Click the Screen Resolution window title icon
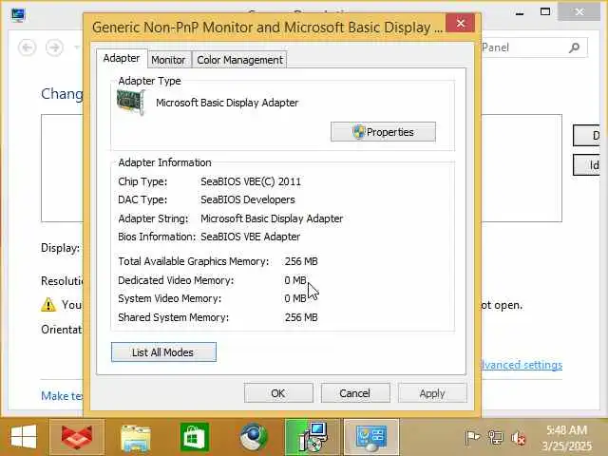Screen dimensions: 608x456 click(x=18, y=15)
